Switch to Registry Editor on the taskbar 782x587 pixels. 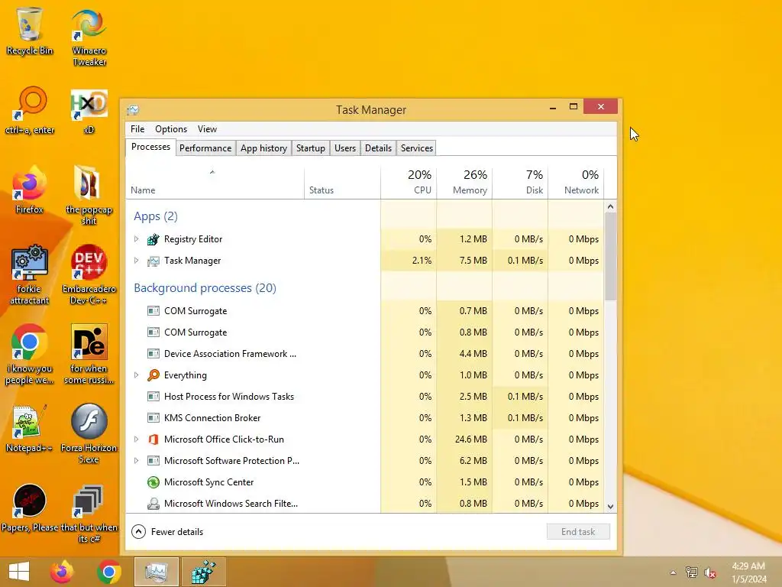(203, 572)
